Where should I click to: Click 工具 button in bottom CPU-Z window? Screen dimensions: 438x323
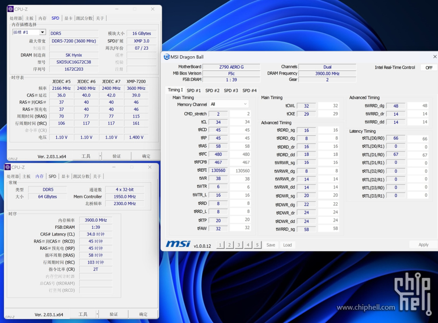(83, 314)
